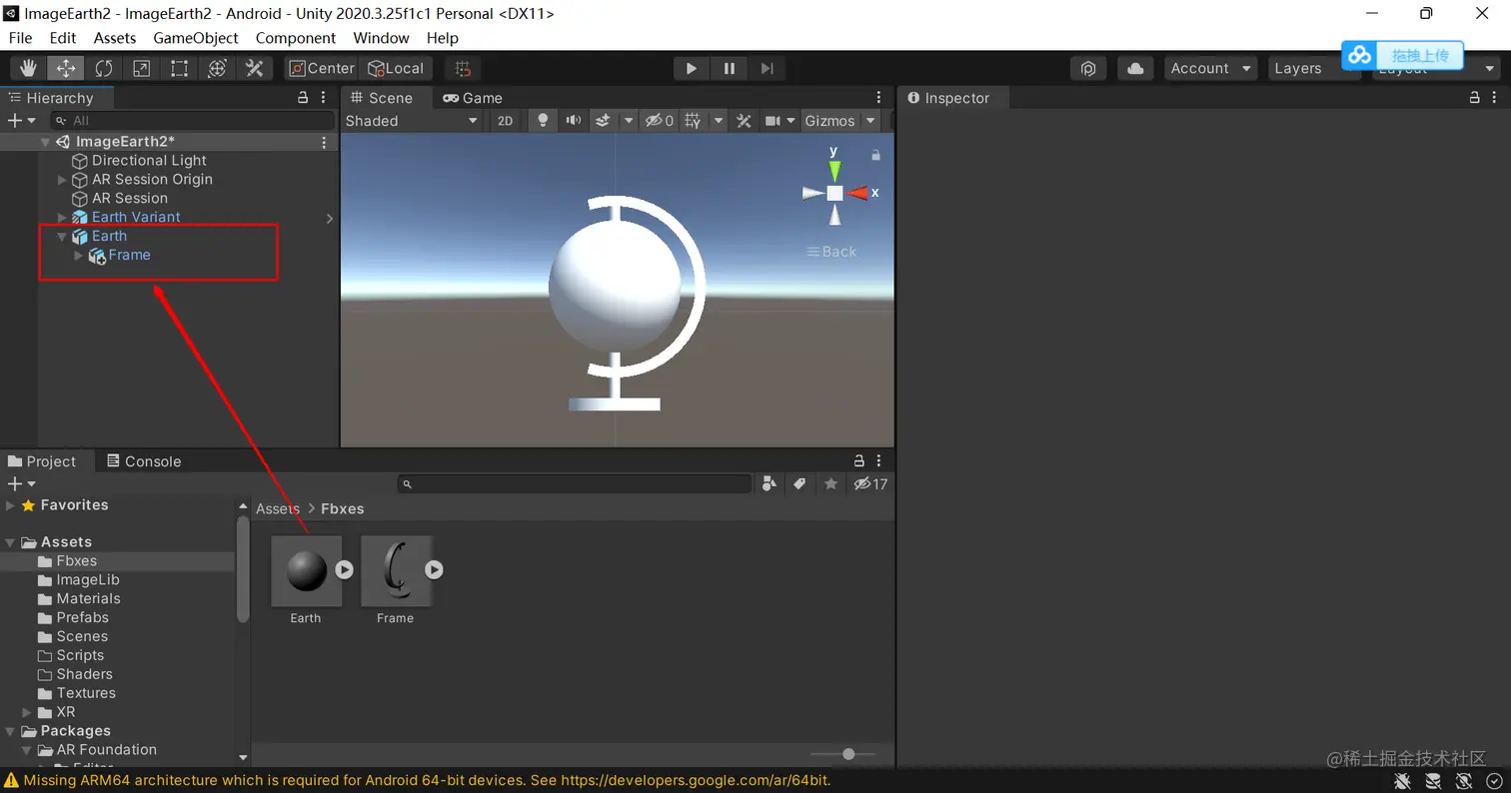
Task: Expand the Frame child object
Action: (x=80, y=256)
